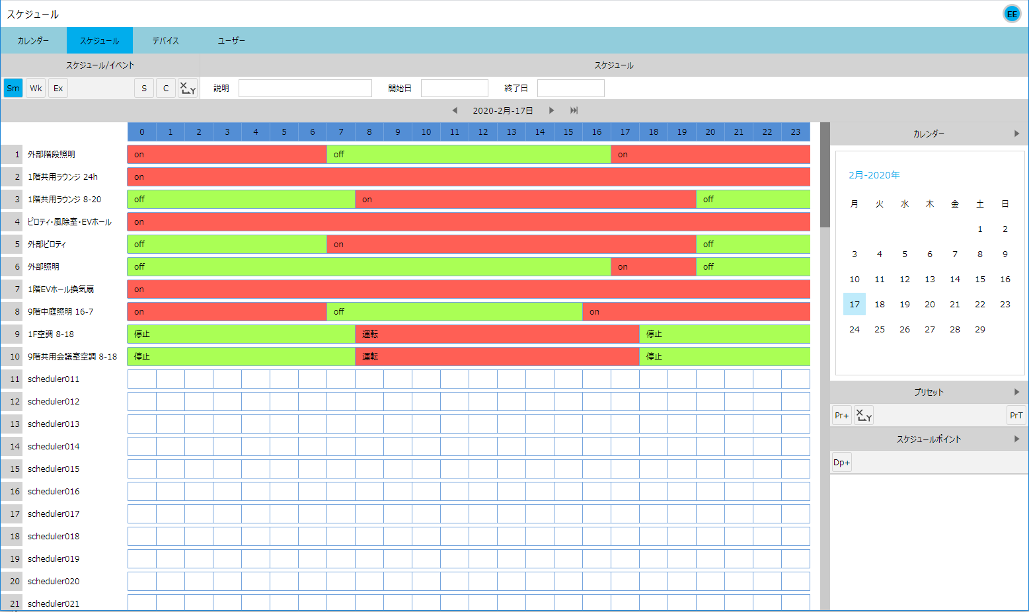1029x612 pixels.
Task: Open the デバイス tab
Action: coord(166,40)
